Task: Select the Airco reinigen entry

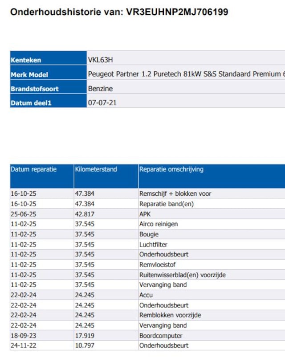Action: [x=158, y=224]
